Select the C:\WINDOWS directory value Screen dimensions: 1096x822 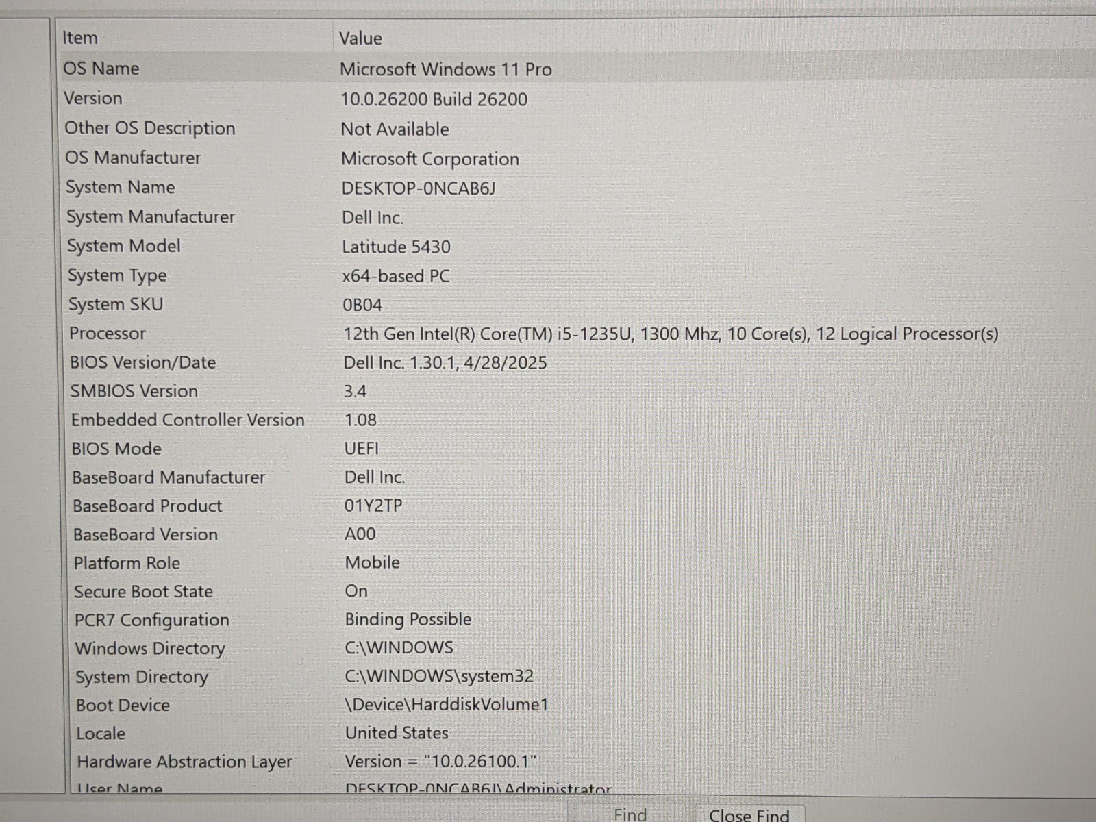(x=399, y=647)
